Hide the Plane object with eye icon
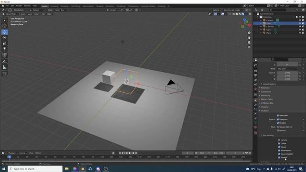 point(300,33)
